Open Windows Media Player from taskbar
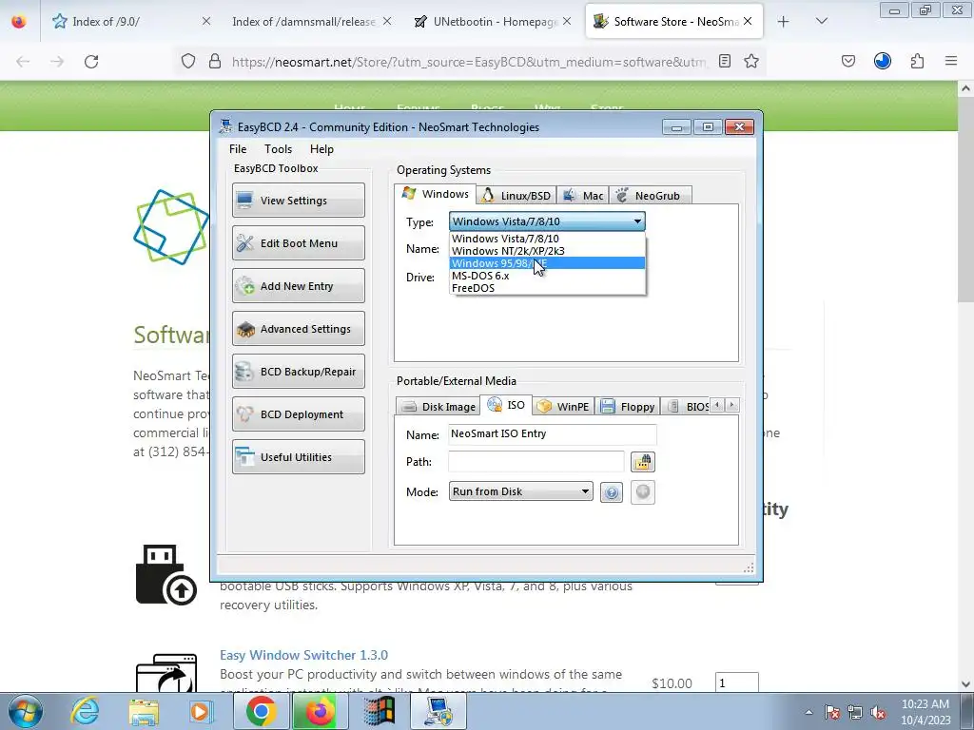This screenshot has width=974, height=730. click(x=202, y=712)
